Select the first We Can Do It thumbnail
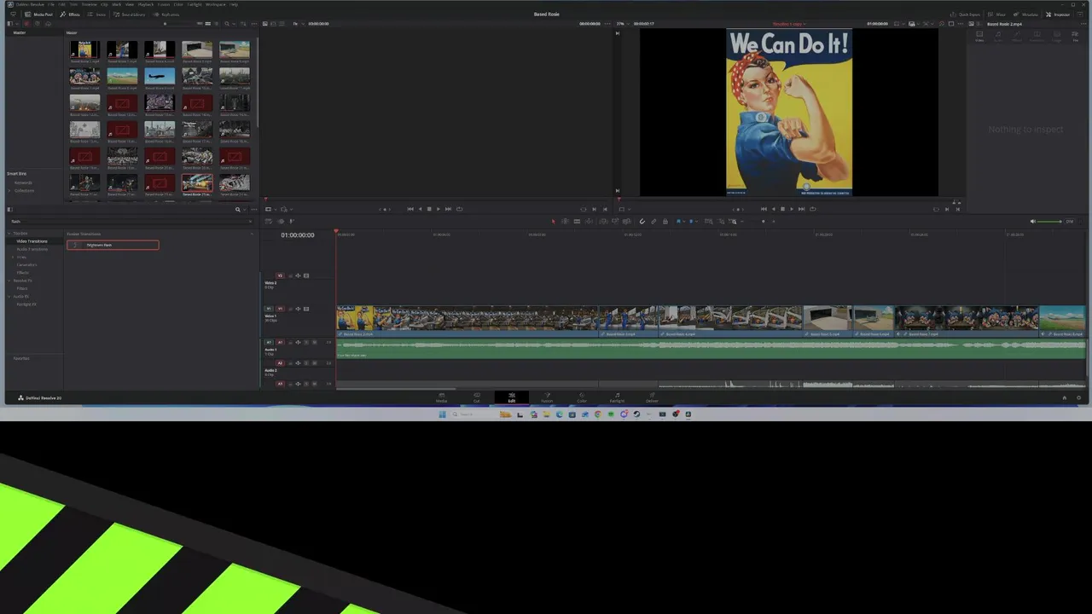This screenshot has height=614, width=1092. click(84, 49)
